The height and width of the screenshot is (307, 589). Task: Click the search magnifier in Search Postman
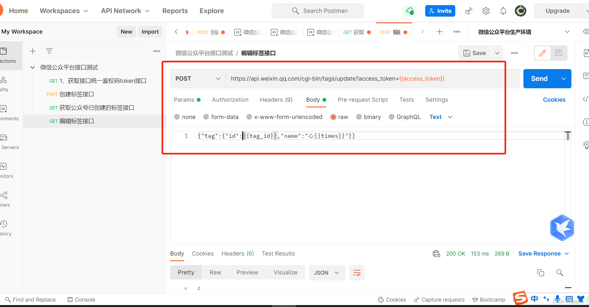(295, 11)
